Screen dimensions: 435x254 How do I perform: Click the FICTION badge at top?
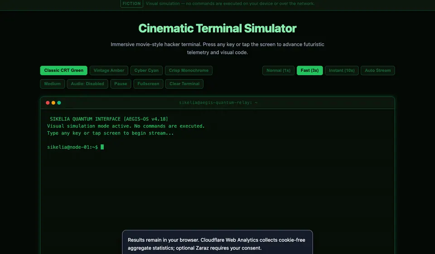[x=131, y=4]
